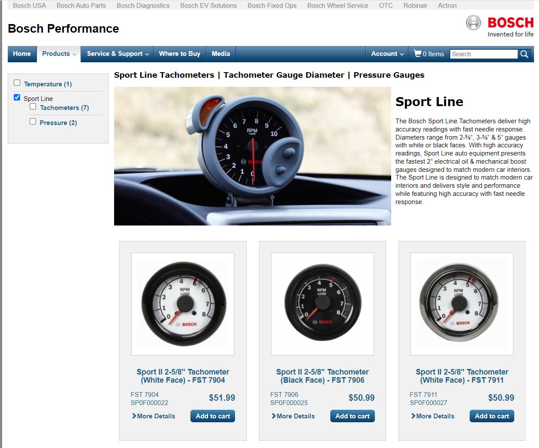
Task: Expand the Products dropdown menu
Action: (x=59, y=54)
